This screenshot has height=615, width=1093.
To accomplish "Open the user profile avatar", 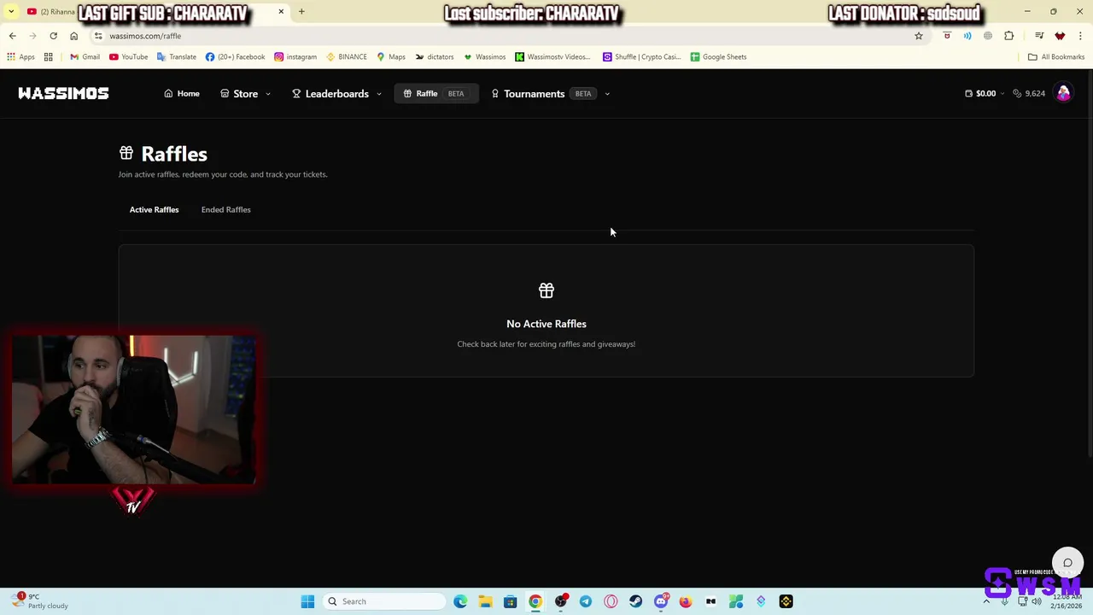I will click(1063, 93).
